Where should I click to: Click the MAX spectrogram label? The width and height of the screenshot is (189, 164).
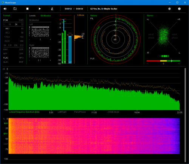[6, 123]
